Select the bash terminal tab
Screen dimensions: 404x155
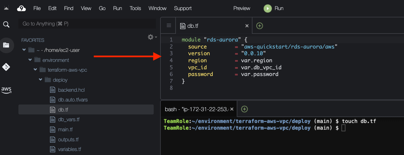[x=199, y=109]
